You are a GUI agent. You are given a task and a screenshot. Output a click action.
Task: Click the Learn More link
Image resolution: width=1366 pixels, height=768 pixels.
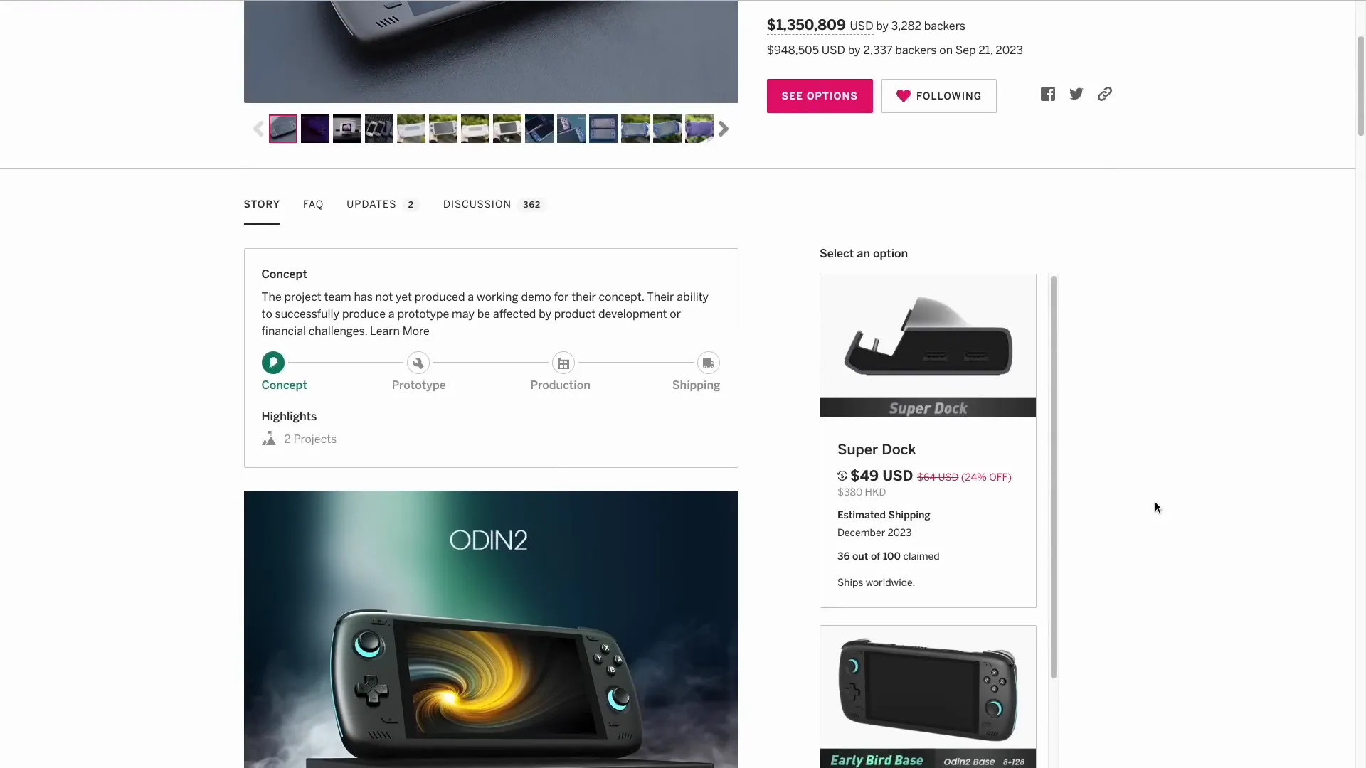click(x=400, y=330)
